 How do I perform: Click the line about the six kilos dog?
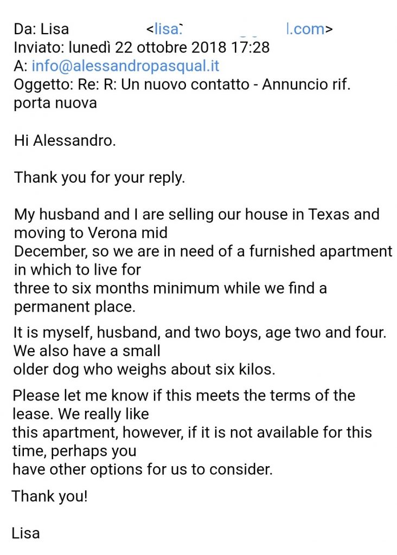point(144,370)
